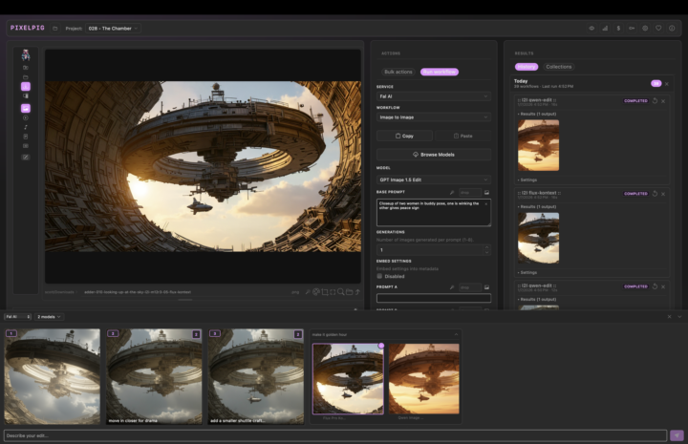Switch to the Bulk actions tab
This screenshot has height=444, width=688.
[x=398, y=72]
